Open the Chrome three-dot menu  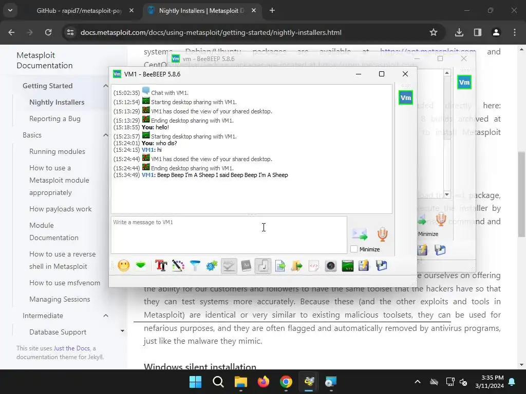[x=515, y=32]
